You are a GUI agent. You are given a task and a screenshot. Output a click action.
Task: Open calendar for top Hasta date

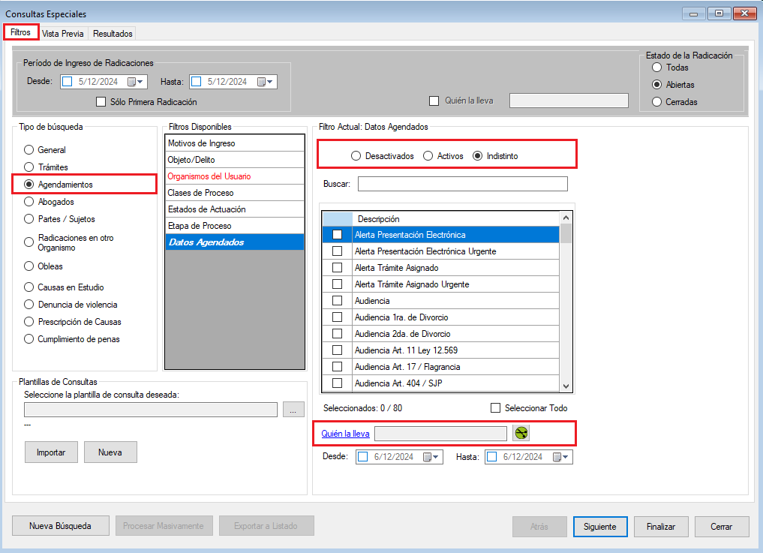(264, 82)
